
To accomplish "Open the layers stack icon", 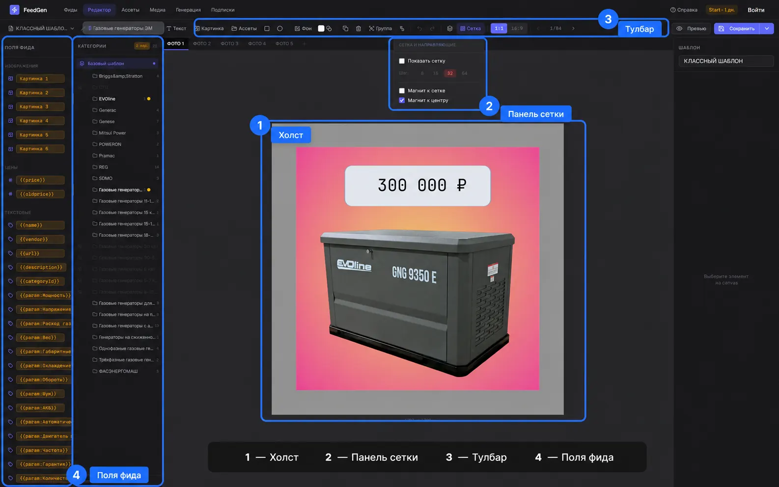I will (449, 28).
